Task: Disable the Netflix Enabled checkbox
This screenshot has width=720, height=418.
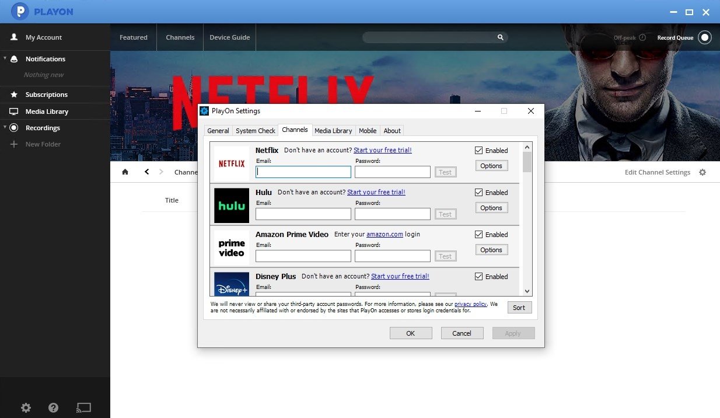Action: click(x=479, y=150)
